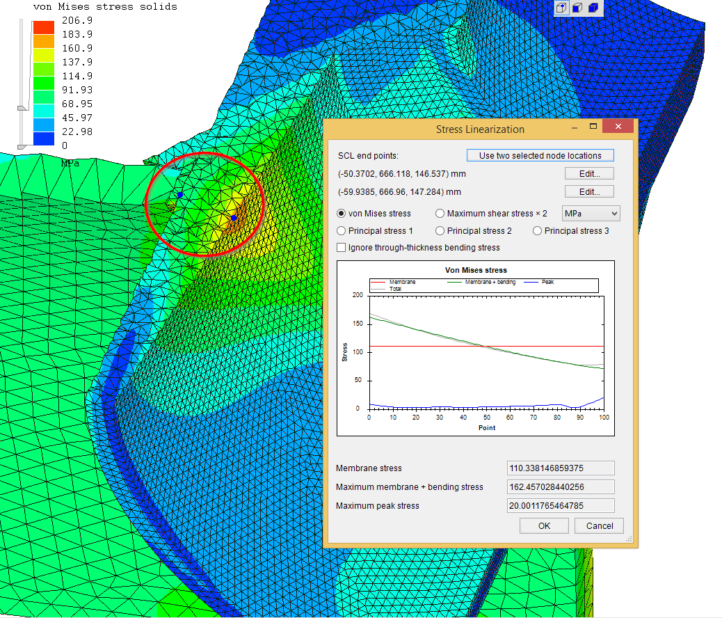Enable Ignore through-thickness bending stress checkbox
Image resolution: width=722 pixels, height=618 pixels.
point(342,248)
